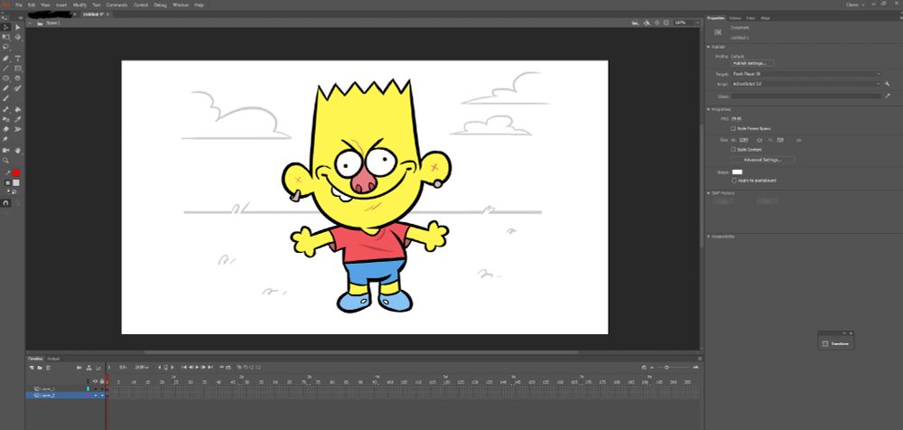The image size is (903, 430).
Task: Toggle visibility of Layer_2
Action: pyautogui.click(x=96, y=396)
